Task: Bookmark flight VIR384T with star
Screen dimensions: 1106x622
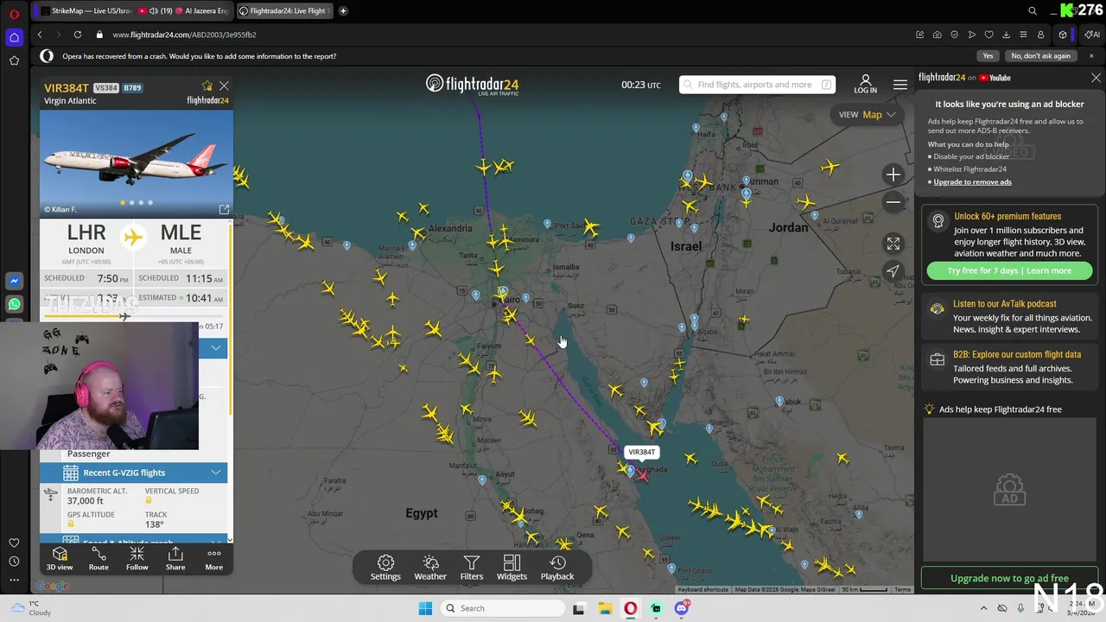Action: click(207, 86)
